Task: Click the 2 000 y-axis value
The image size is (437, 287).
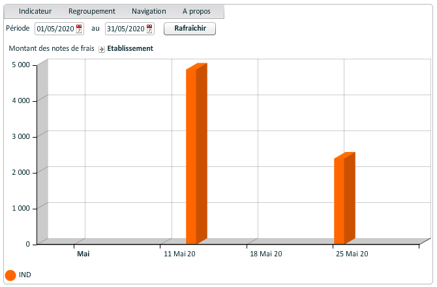Action: (21, 172)
